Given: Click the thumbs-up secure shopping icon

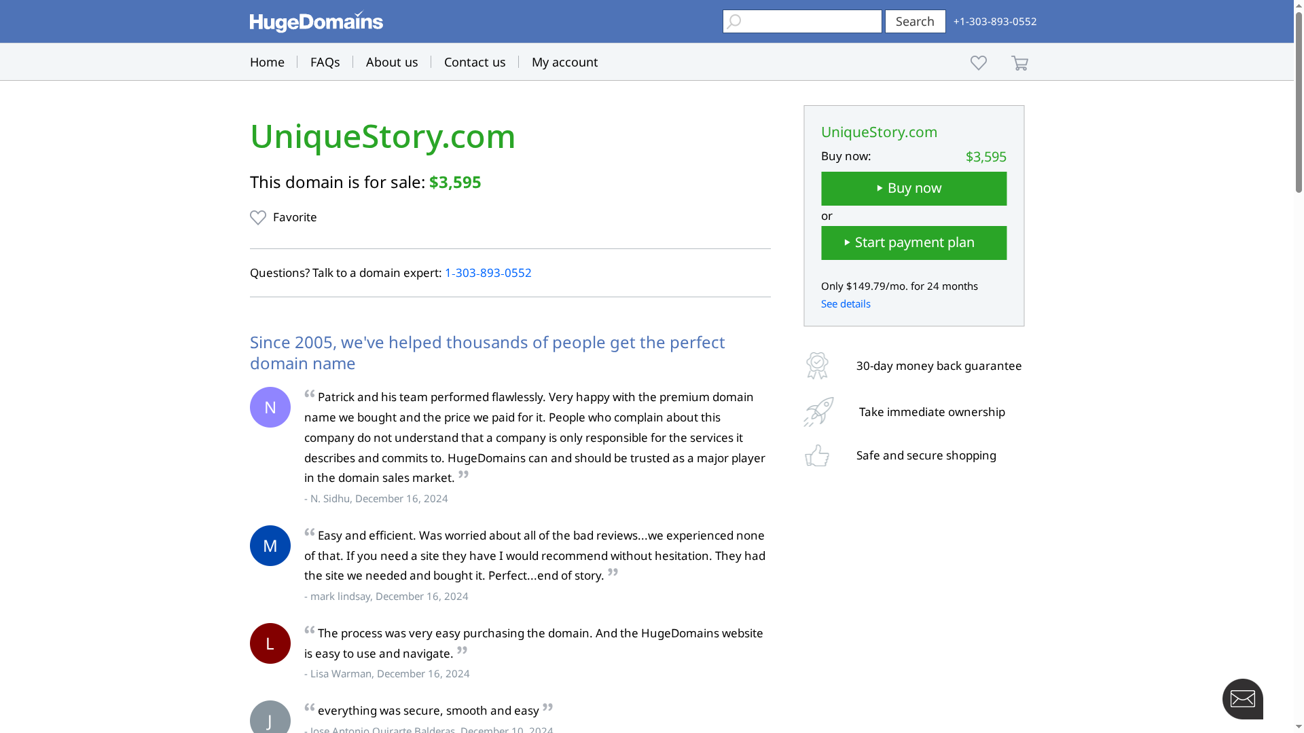Looking at the screenshot, I should click(817, 455).
